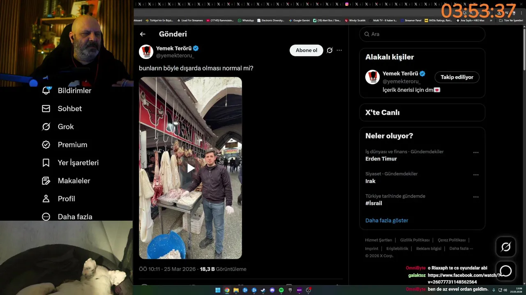The width and height of the screenshot is (526, 295).
Task: Open more options for Irak trend
Action: pyautogui.click(x=476, y=175)
